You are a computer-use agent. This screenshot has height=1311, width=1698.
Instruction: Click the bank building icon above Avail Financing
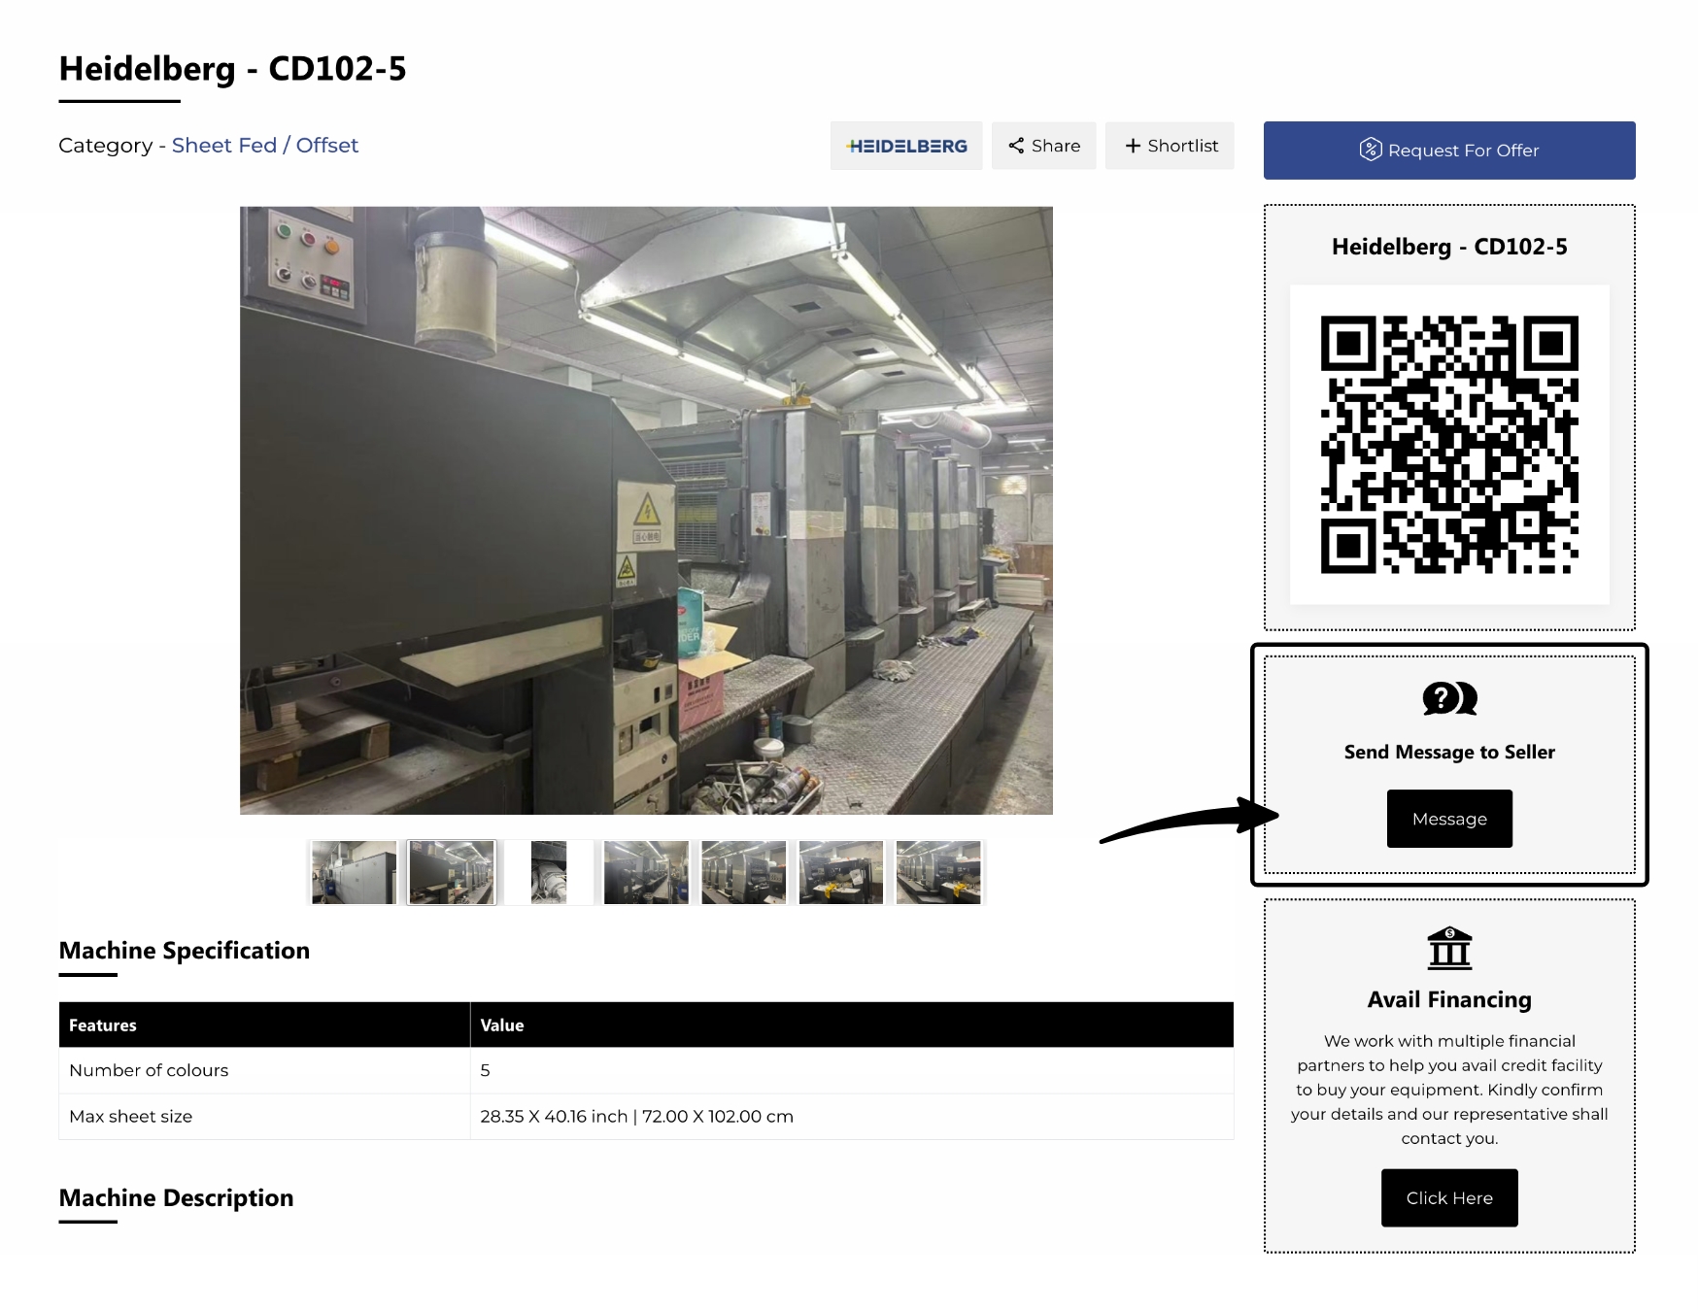(x=1449, y=948)
